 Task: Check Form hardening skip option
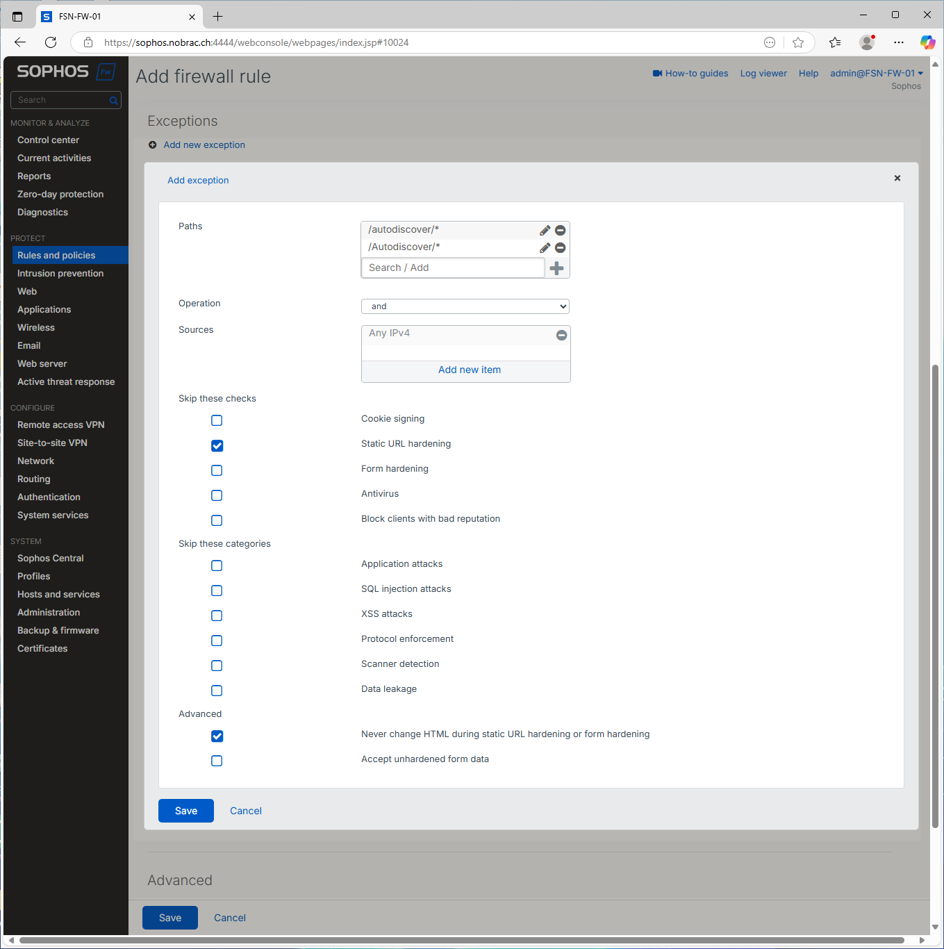tap(217, 470)
